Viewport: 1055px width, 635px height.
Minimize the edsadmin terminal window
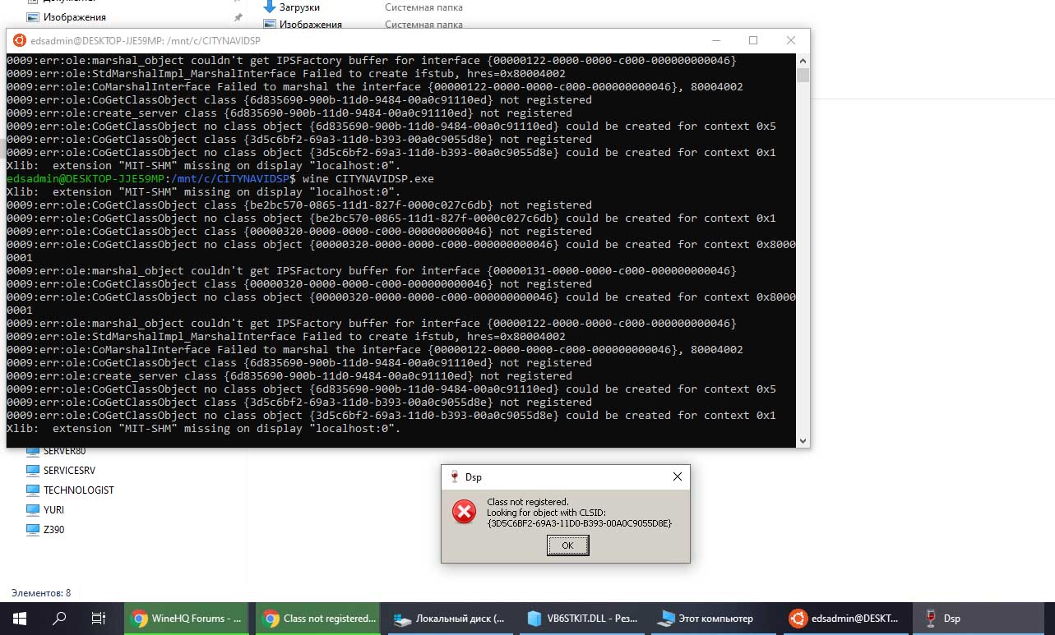click(x=715, y=40)
